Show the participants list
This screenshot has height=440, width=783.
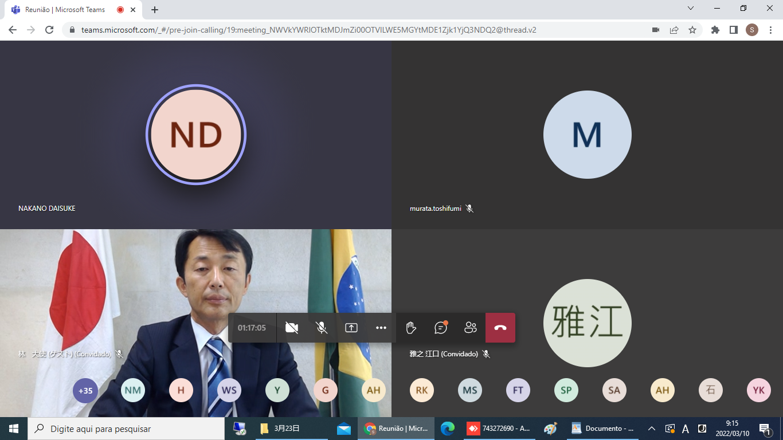tap(471, 328)
